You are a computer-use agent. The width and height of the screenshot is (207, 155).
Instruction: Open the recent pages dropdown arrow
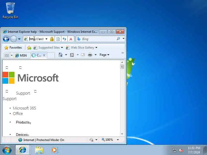point(19,39)
